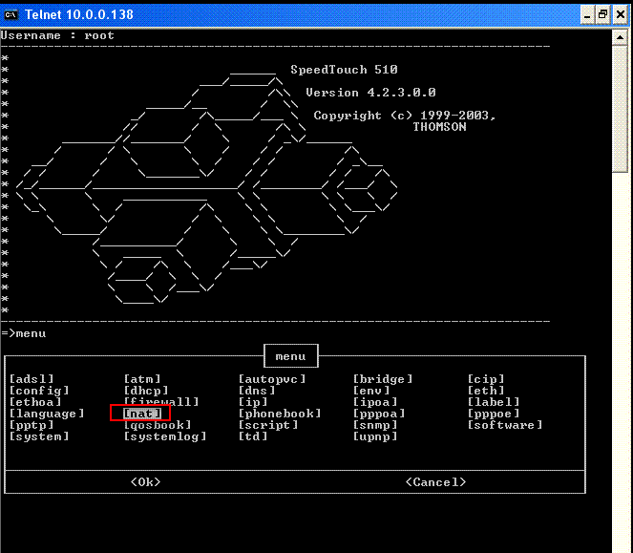The height and width of the screenshot is (553, 633).
Task: Click the 'Telnet 10.0.0.138' title text
Action: tap(79, 15)
